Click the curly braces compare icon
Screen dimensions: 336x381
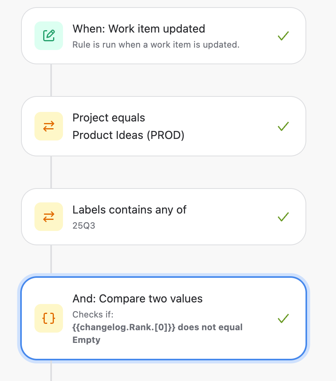pyautogui.click(x=49, y=318)
